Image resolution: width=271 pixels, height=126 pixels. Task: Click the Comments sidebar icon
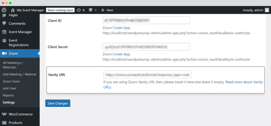click(x=4, y=23)
